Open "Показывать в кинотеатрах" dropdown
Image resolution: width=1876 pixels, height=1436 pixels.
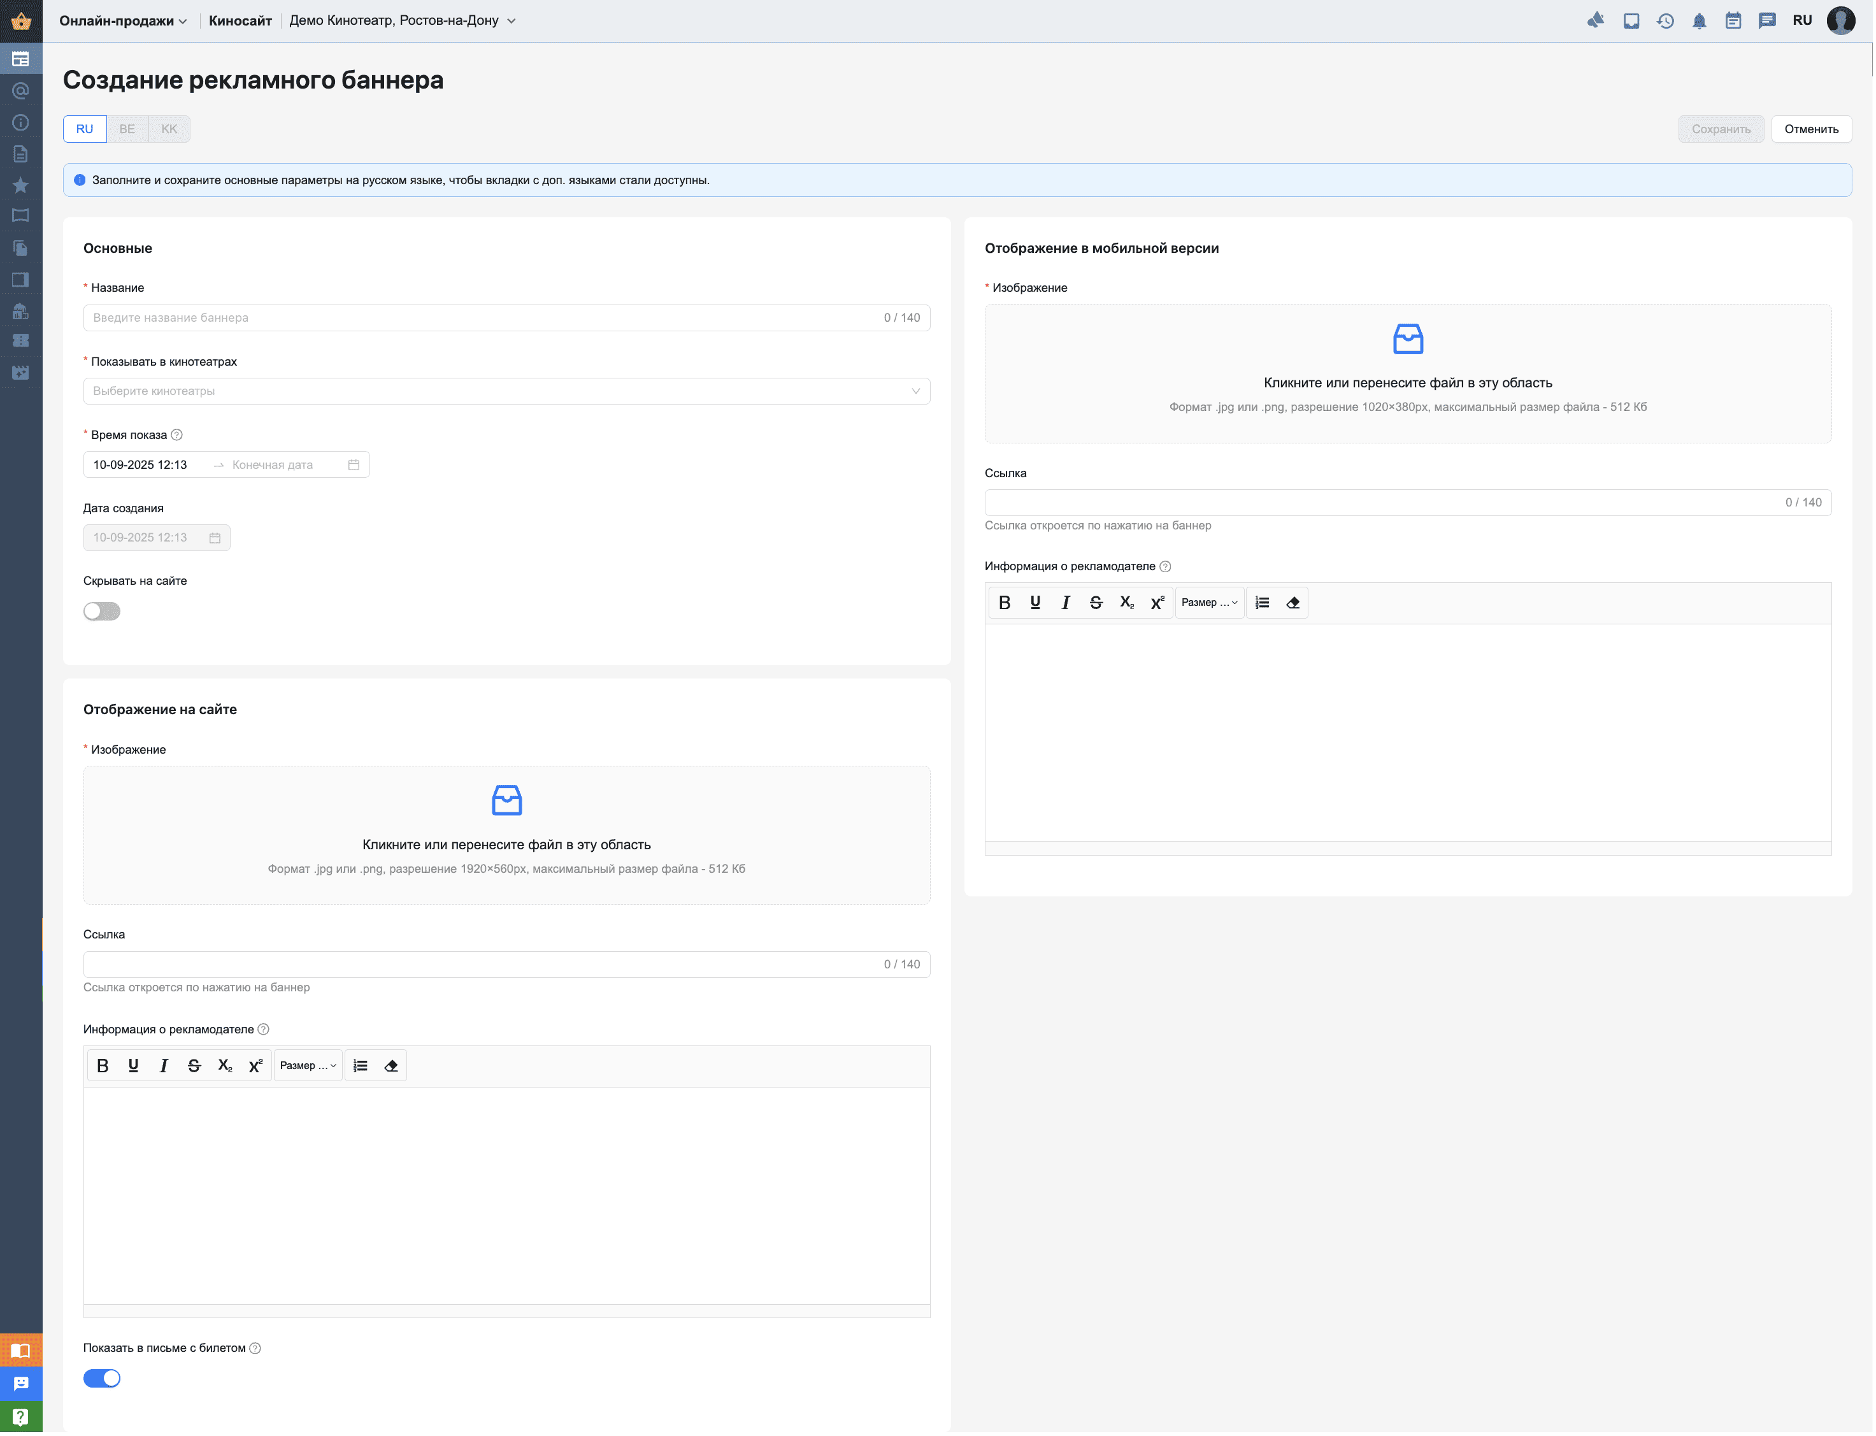click(507, 391)
